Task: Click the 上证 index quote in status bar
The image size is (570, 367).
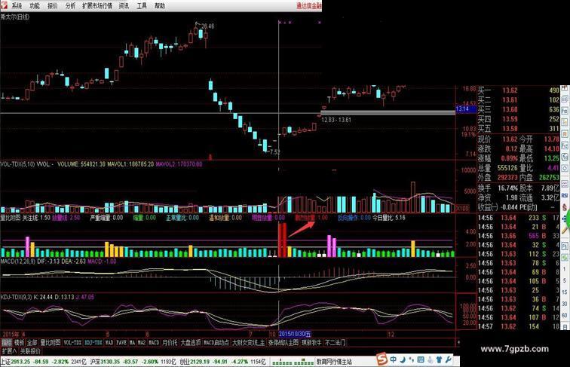Action: pos(43,362)
